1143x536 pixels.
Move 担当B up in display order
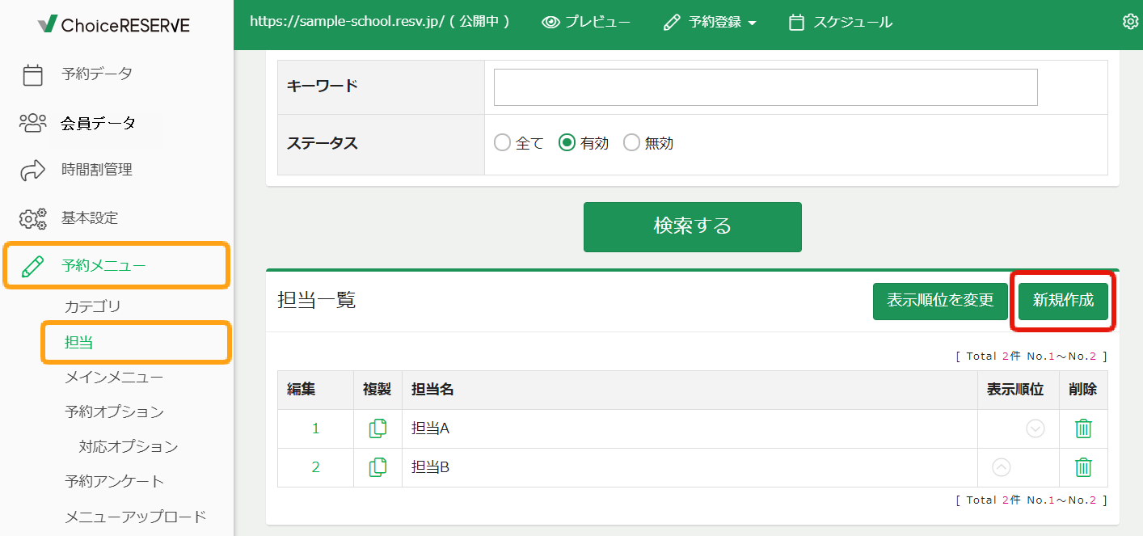[1001, 467]
